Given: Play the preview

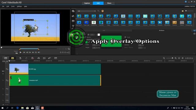Looking at the screenshot, I should 21,52.
